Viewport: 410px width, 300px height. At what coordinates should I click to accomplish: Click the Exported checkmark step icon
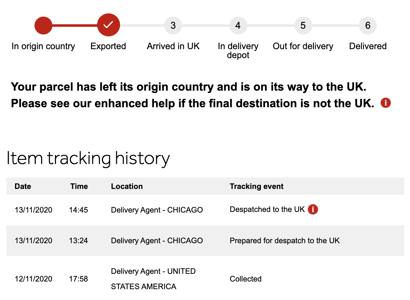tap(109, 25)
